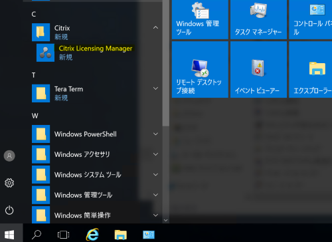
Task: Collapse the Citrix folder chevron
Action: coord(155,27)
